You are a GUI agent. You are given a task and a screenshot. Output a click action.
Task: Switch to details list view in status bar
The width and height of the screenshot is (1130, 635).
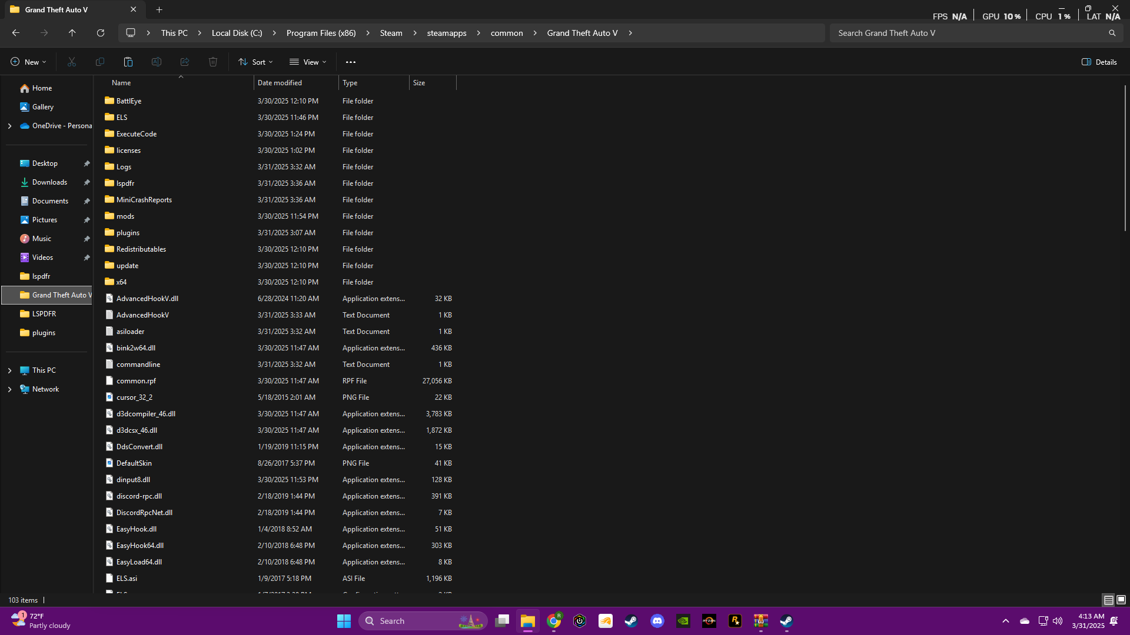tap(1108, 600)
